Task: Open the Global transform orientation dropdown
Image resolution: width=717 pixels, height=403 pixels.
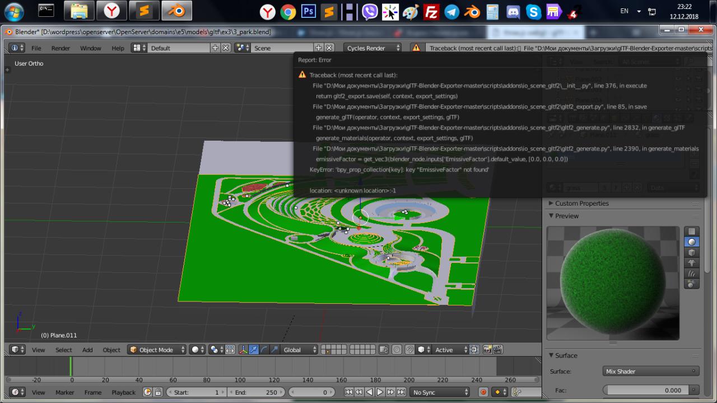Action: coord(299,350)
